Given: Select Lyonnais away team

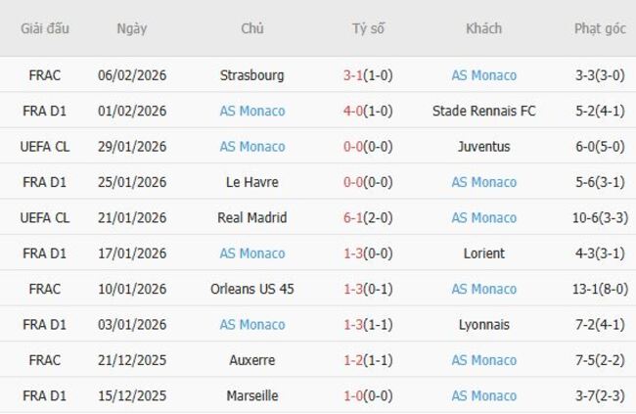Looking at the screenshot, I should pyautogui.click(x=483, y=324).
